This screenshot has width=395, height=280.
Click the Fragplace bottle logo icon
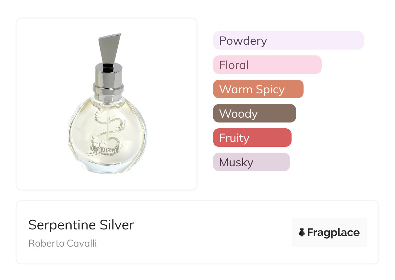(x=302, y=232)
